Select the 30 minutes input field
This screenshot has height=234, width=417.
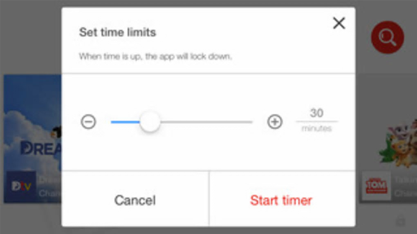click(x=317, y=113)
